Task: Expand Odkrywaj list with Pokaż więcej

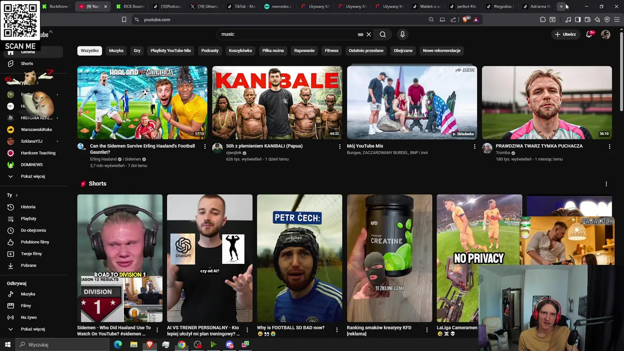Action: (x=33, y=329)
